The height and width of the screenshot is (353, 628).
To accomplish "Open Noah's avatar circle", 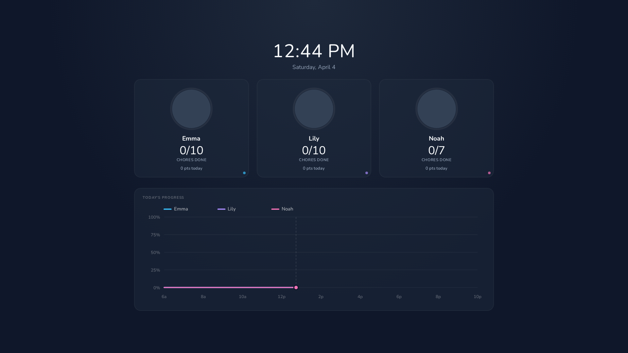I will pos(437,109).
